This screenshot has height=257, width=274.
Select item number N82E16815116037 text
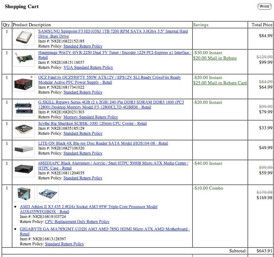tap(68, 62)
